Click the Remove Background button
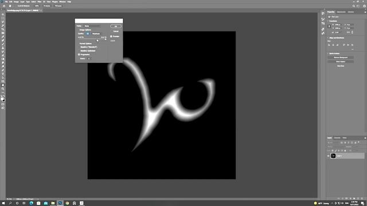This screenshot has height=206, width=367. (341, 57)
